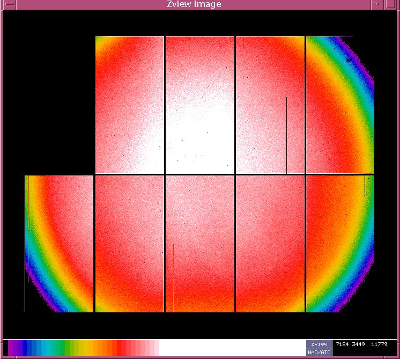Select the bottom-left CCD chip with rainbow edge
400x359 pixels.
59,243
